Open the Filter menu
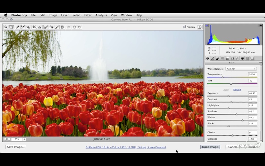The height and width of the screenshot is (166, 265). pyautogui.click(x=88, y=15)
